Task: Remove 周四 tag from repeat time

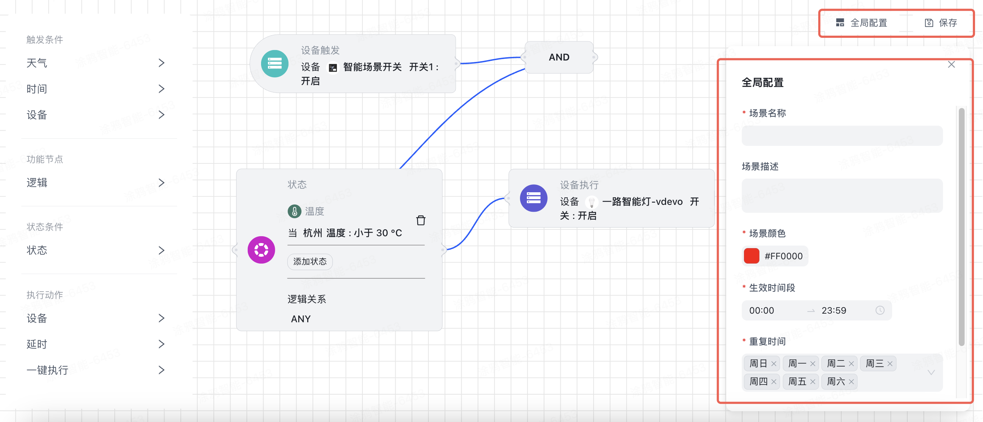Action: click(x=773, y=382)
